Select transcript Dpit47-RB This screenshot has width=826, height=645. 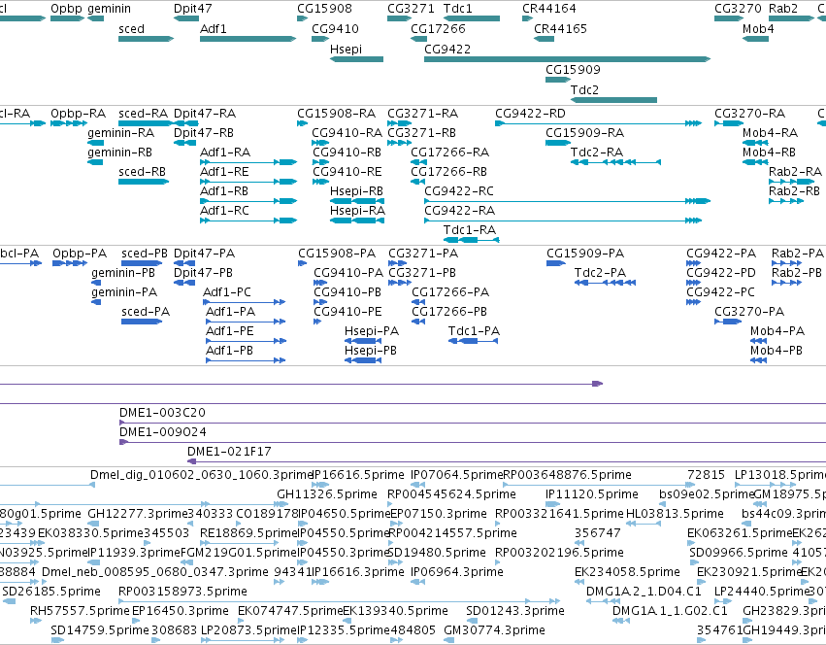pos(184,143)
